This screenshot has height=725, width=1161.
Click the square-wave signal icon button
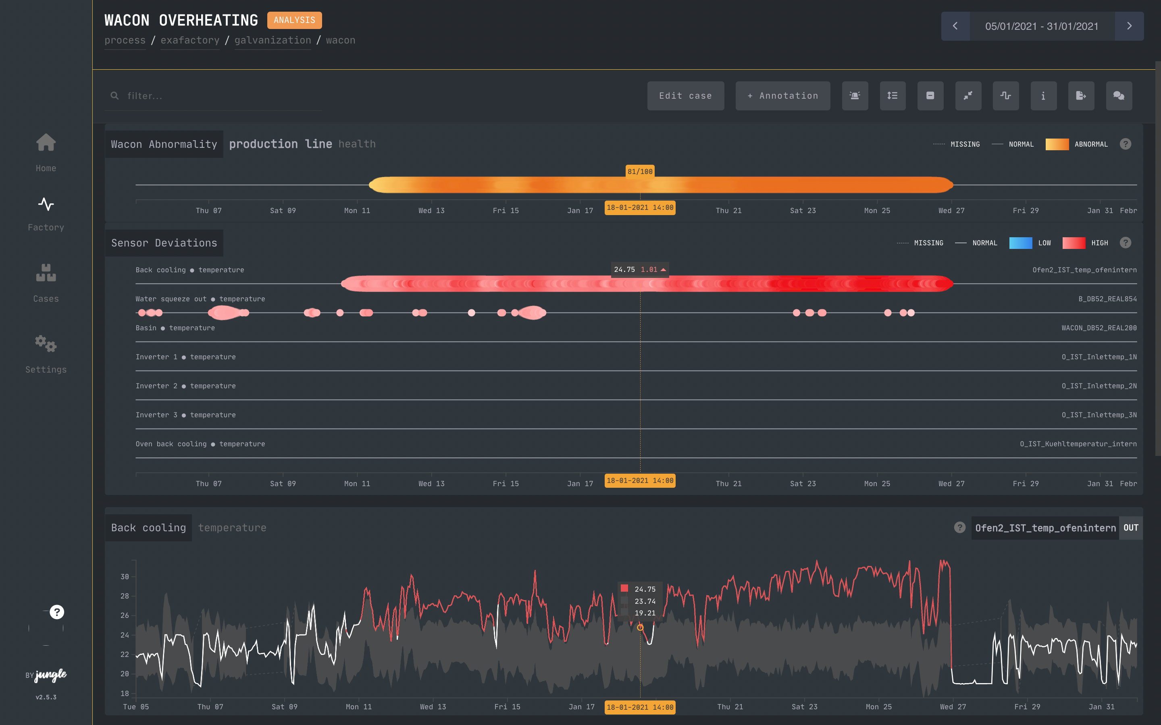pyautogui.click(x=1005, y=96)
